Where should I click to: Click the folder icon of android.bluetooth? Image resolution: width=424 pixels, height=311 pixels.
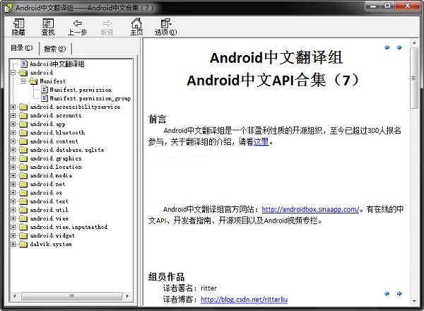pos(23,132)
